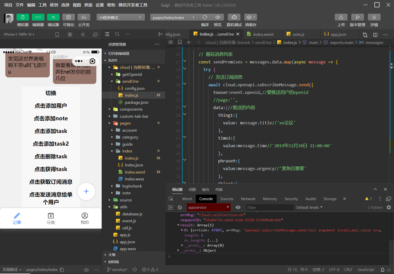Open the search icon in sidebar

point(117,34)
